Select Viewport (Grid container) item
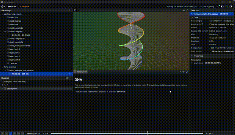The height and width of the screenshot is (135, 235). (x=15, y=81)
